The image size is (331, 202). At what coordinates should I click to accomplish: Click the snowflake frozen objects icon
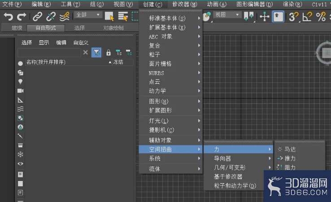pos(20,155)
